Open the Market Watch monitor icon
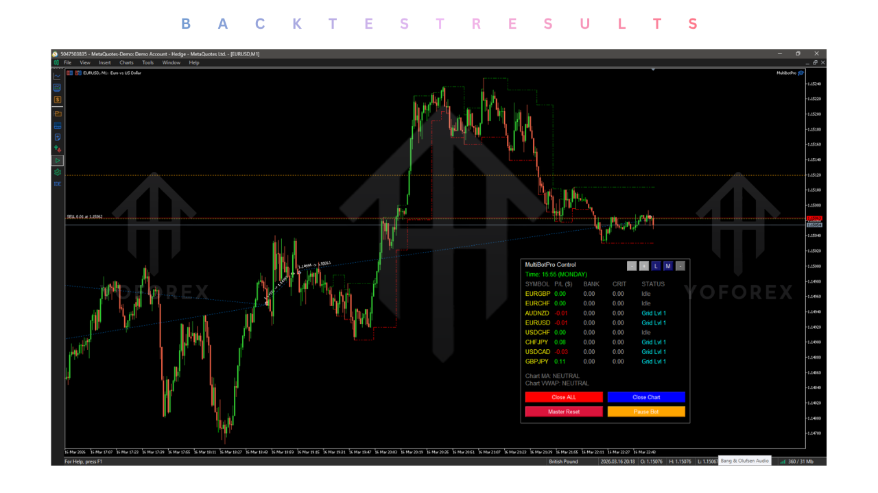The height and width of the screenshot is (493, 878). click(x=58, y=88)
